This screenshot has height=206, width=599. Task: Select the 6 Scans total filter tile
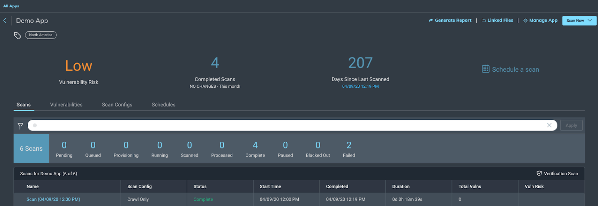click(31, 148)
